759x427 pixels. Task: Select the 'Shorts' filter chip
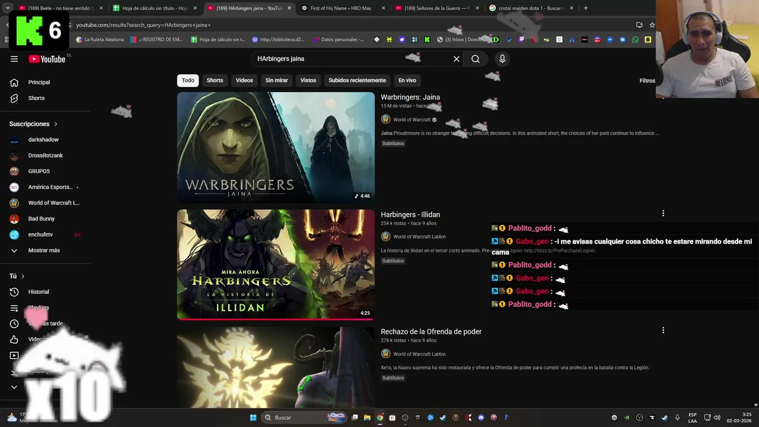coord(215,80)
